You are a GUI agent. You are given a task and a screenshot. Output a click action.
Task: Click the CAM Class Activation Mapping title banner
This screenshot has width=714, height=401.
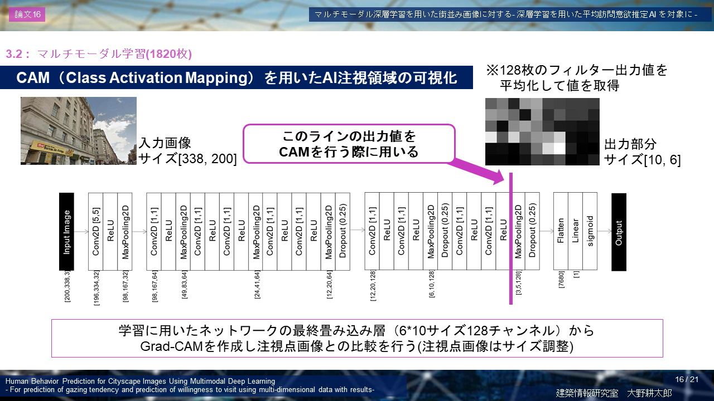(237, 78)
